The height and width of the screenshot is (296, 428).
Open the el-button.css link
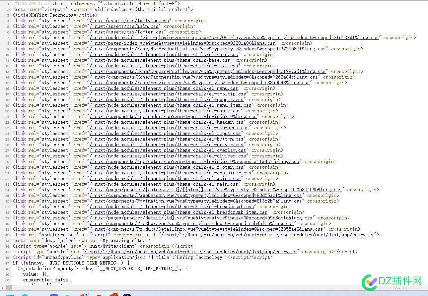click(167, 139)
